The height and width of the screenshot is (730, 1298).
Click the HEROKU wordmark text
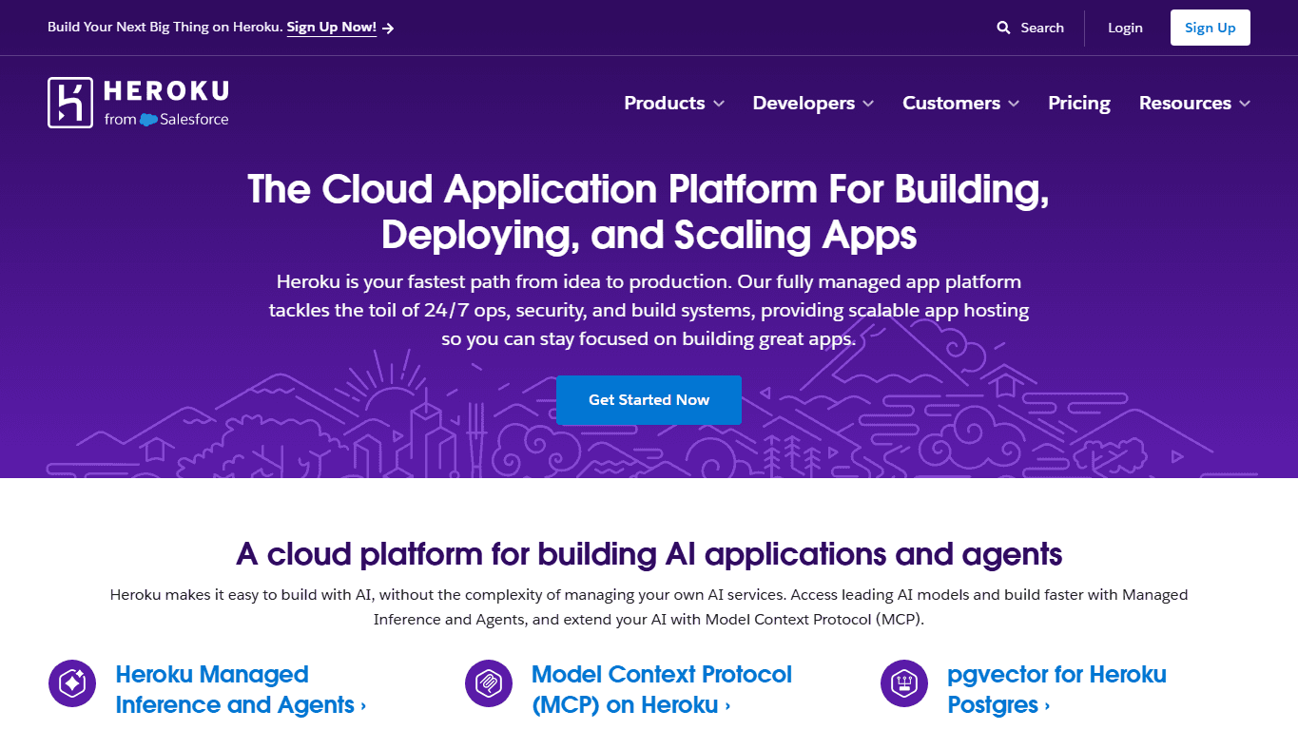click(x=166, y=91)
